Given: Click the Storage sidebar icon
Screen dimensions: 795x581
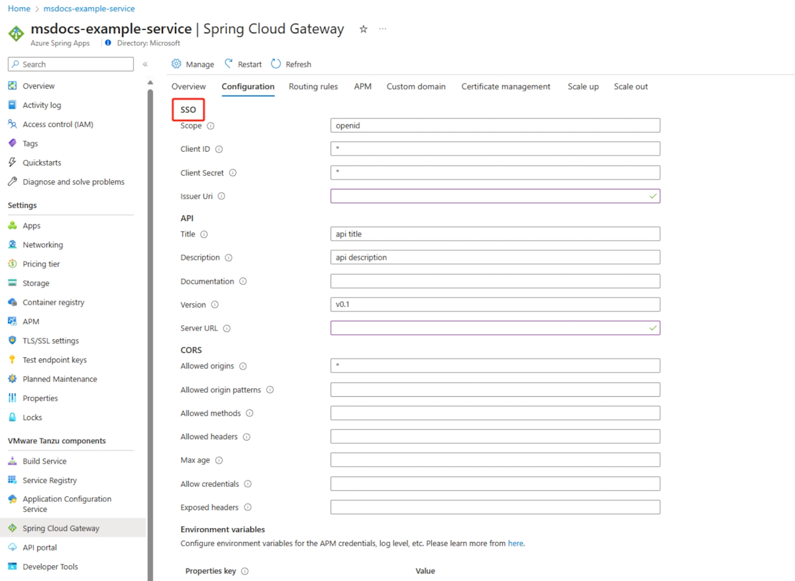Looking at the screenshot, I should pyautogui.click(x=12, y=284).
